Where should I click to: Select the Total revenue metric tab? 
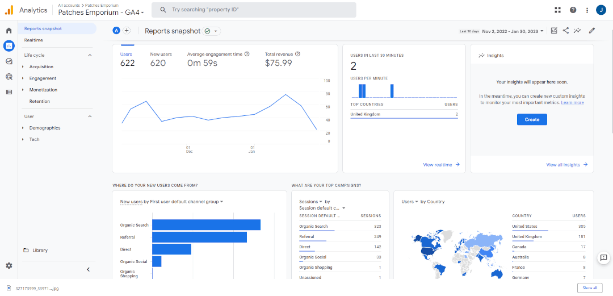[x=283, y=59]
